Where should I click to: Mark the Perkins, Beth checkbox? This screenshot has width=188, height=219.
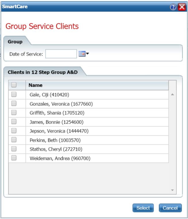click(x=14, y=140)
